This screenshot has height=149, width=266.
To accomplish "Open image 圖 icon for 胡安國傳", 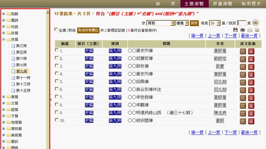I will tap(251, 121).
